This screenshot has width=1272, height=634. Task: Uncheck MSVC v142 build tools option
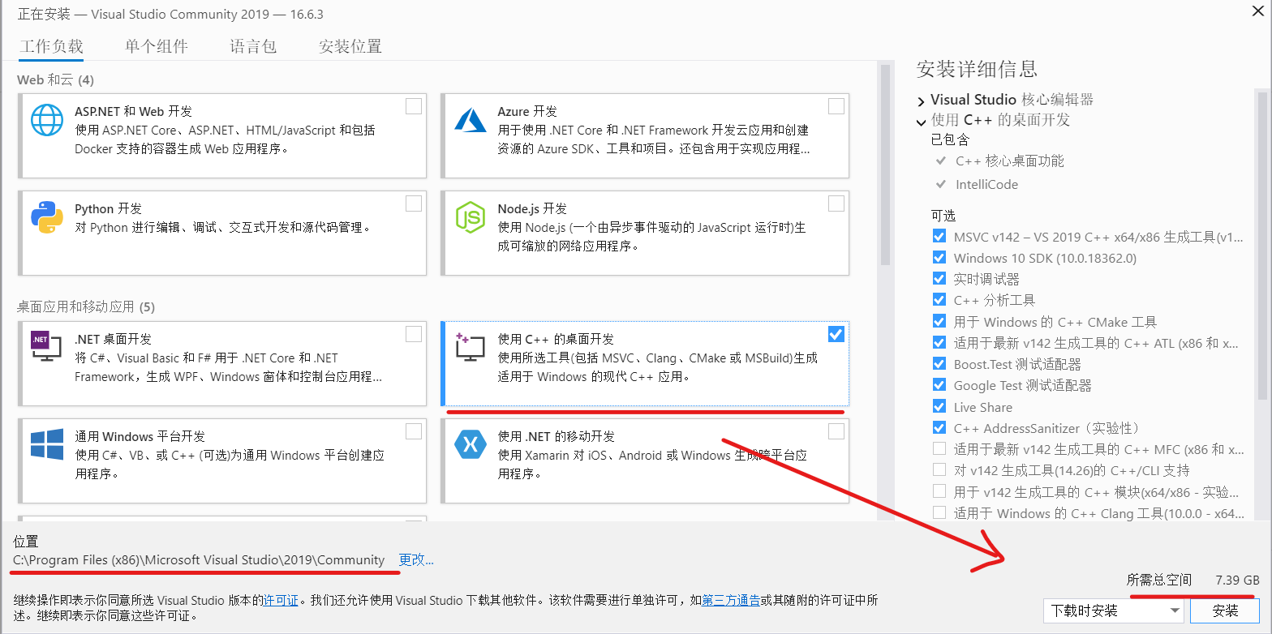pyautogui.click(x=939, y=237)
